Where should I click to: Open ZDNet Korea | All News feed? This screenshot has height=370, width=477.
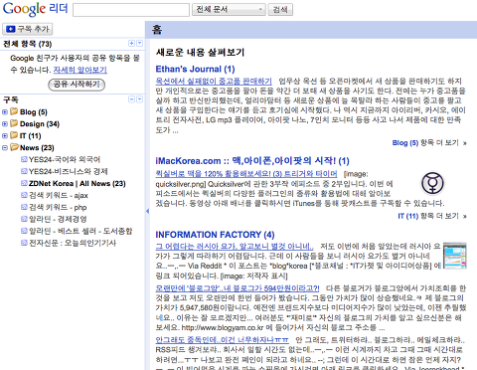tap(77, 183)
